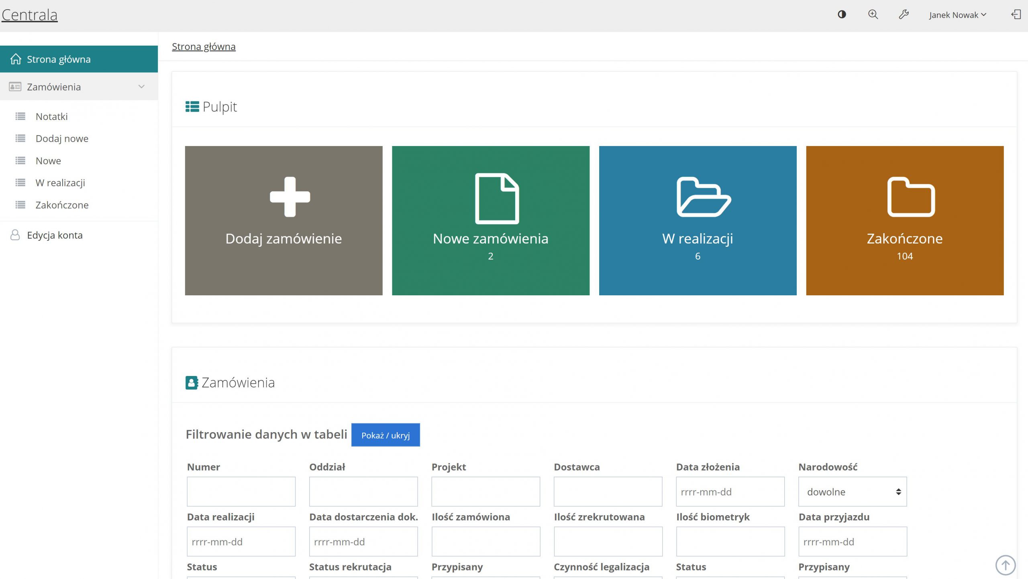Toggle the high contrast mode icon
The image size is (1028, 579).
[x=842, y=14]
